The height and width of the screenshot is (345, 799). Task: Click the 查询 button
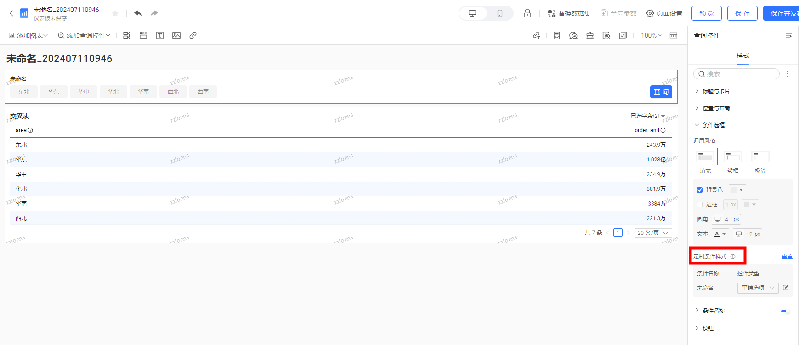[661, 92]
